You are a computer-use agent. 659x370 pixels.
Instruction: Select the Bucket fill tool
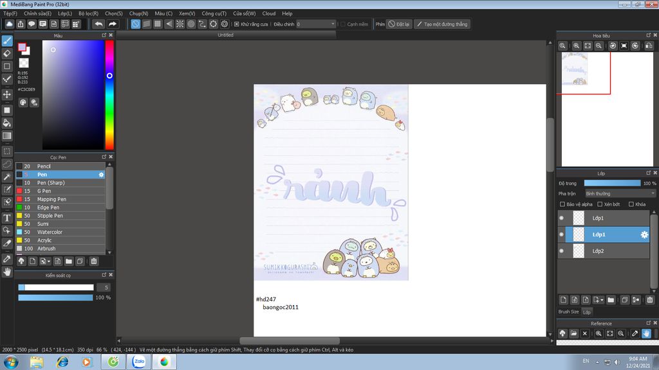tap(7, 123)
